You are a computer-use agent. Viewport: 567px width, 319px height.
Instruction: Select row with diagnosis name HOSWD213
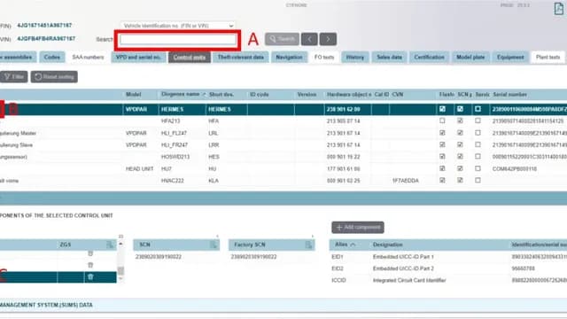click(x=283, y=157)
